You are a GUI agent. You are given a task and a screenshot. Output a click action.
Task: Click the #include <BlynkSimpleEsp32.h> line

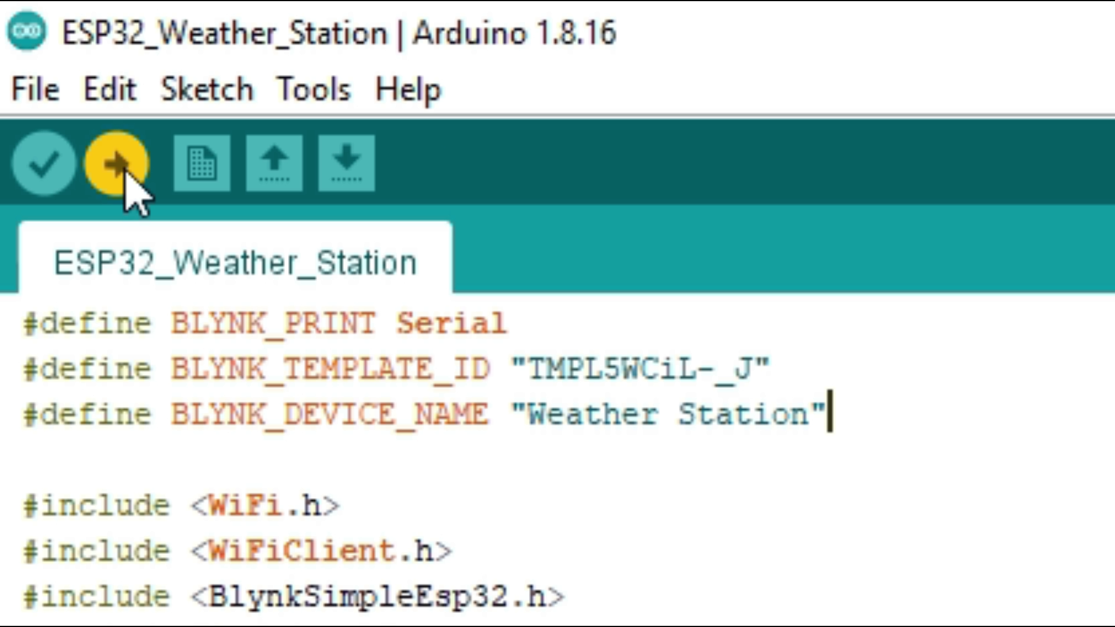click(293, 596)
